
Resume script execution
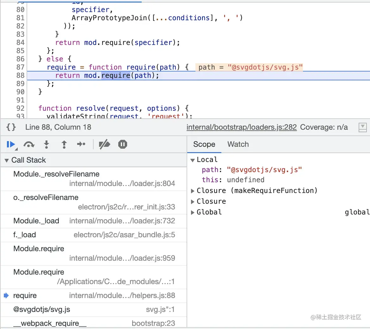11,145
